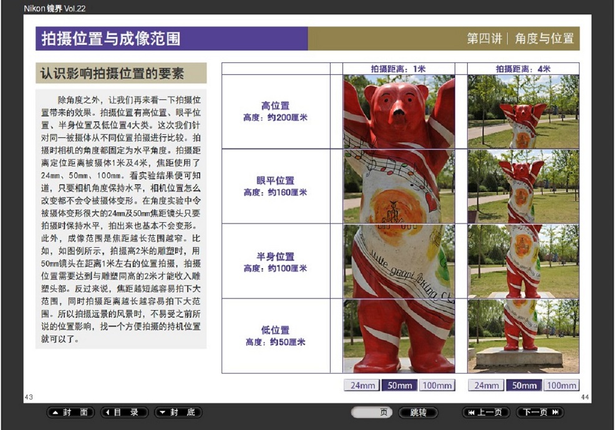Screen dimensions: 615x430
Task: Open the 半身位置 bear photo at 4米
Action: [x=523, y=261]
